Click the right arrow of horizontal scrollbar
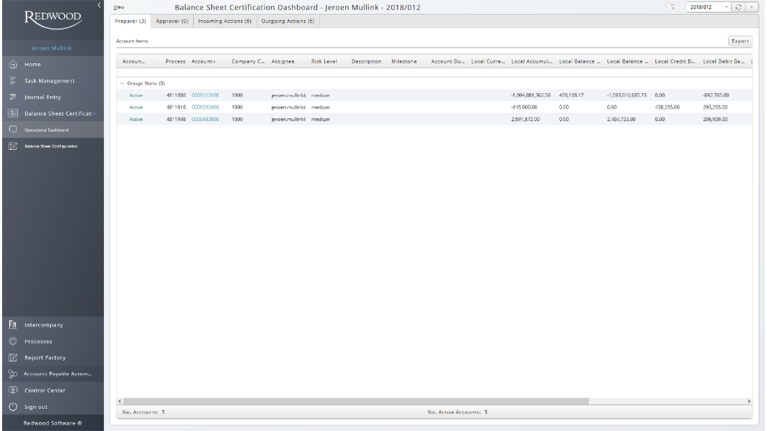The image size is (767, 431). (x=749, y=401)
